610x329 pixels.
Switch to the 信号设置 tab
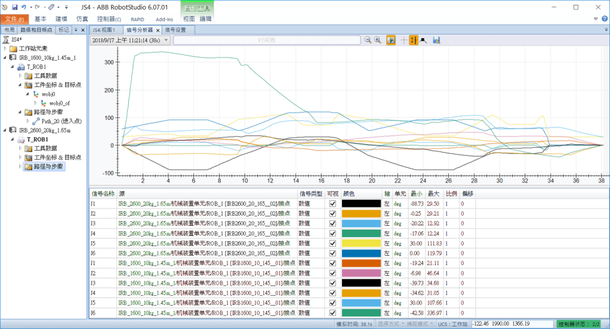(175, 29)
